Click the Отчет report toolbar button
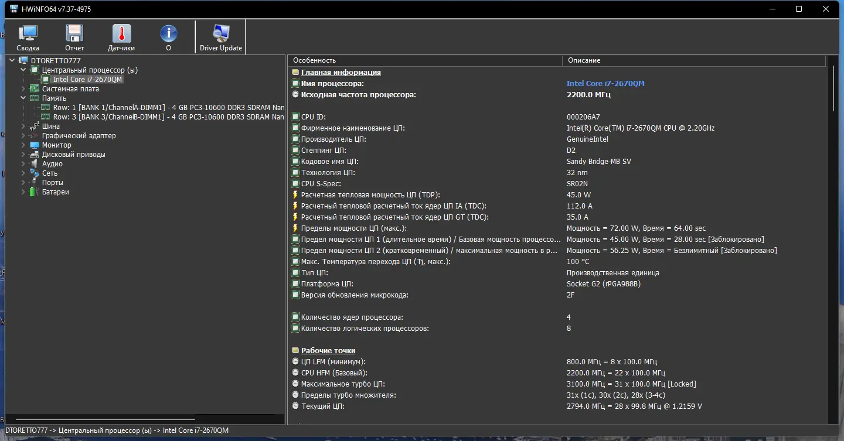This screenshot has width=844, height=441. coord(74,38)
